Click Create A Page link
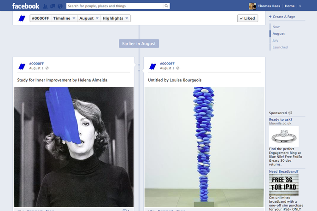317x211 pixels. click(x=283, y=17)
